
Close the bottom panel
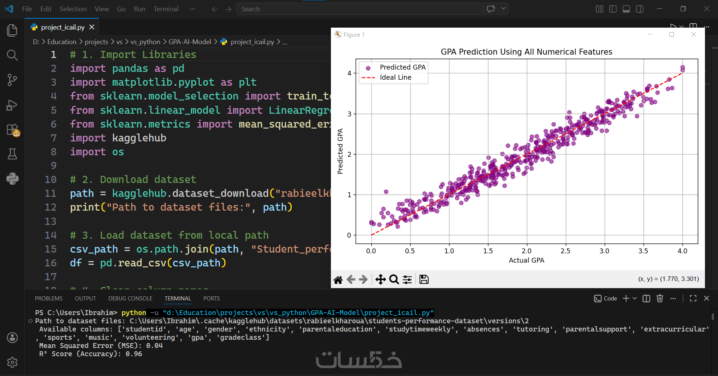pyautogui.click(x=706, y=298)
